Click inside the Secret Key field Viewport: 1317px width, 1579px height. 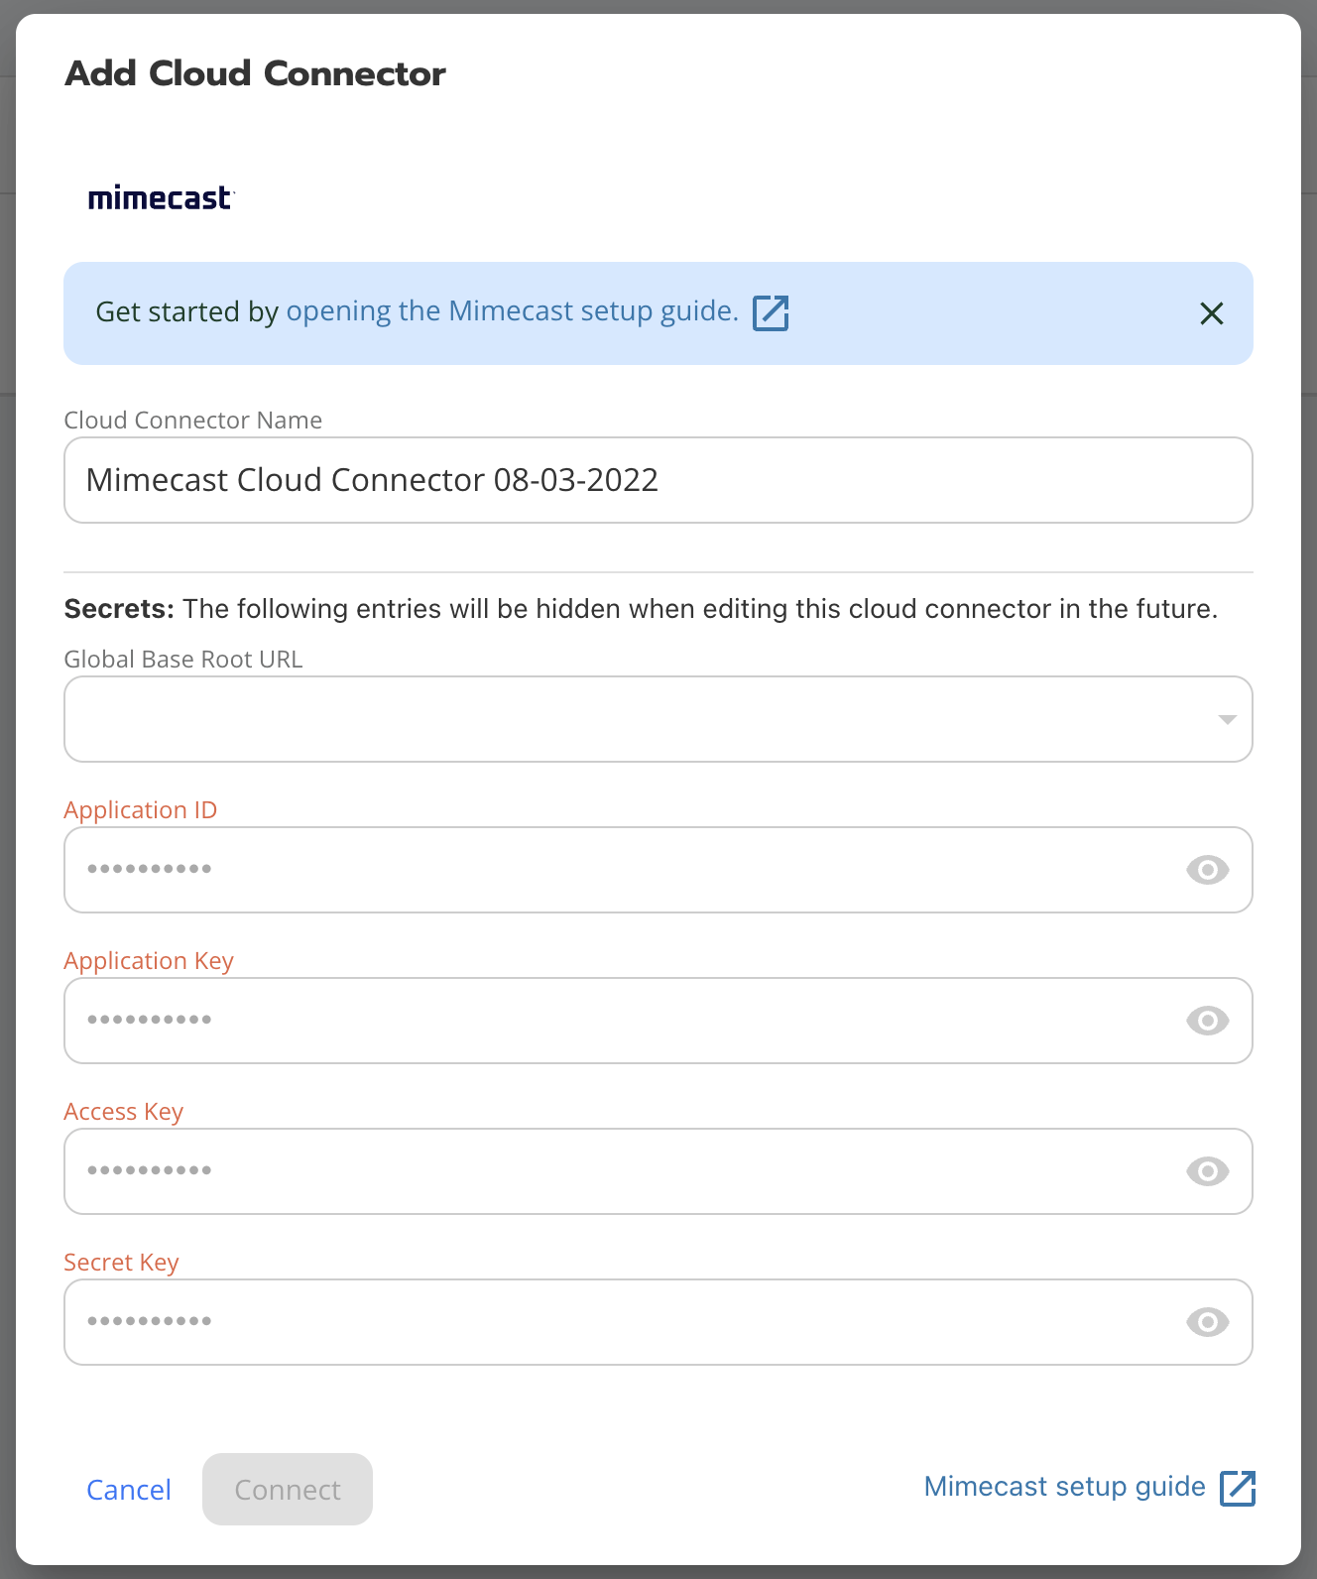click(615, 1322)
